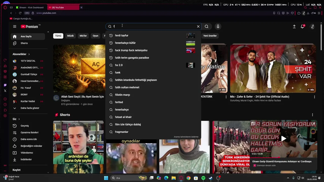The height and width of the screenshot is (182, 324).
Task: Open the Opera main menu logo
Action: (x=5, y=8)
